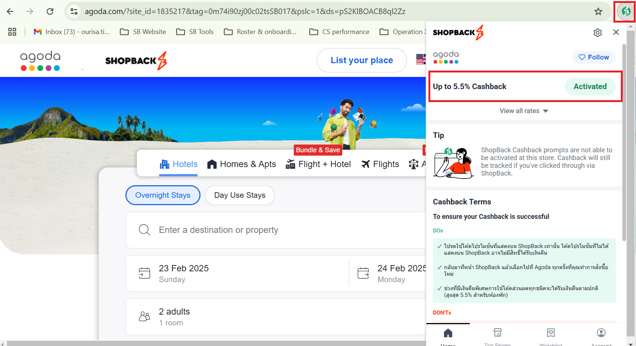Select the Hotels tab

click(178, 164)
